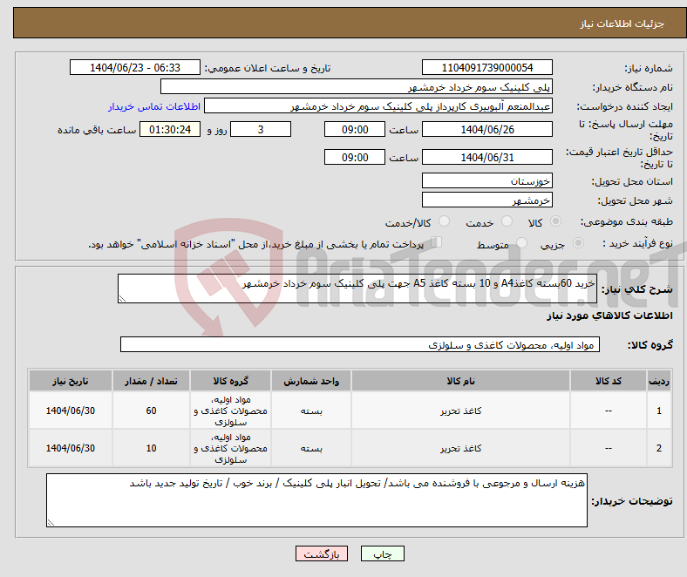Screen dimensions: 687x577
Task: Toggle the treasury bonds payment checkbox
Action: [437, 241]
